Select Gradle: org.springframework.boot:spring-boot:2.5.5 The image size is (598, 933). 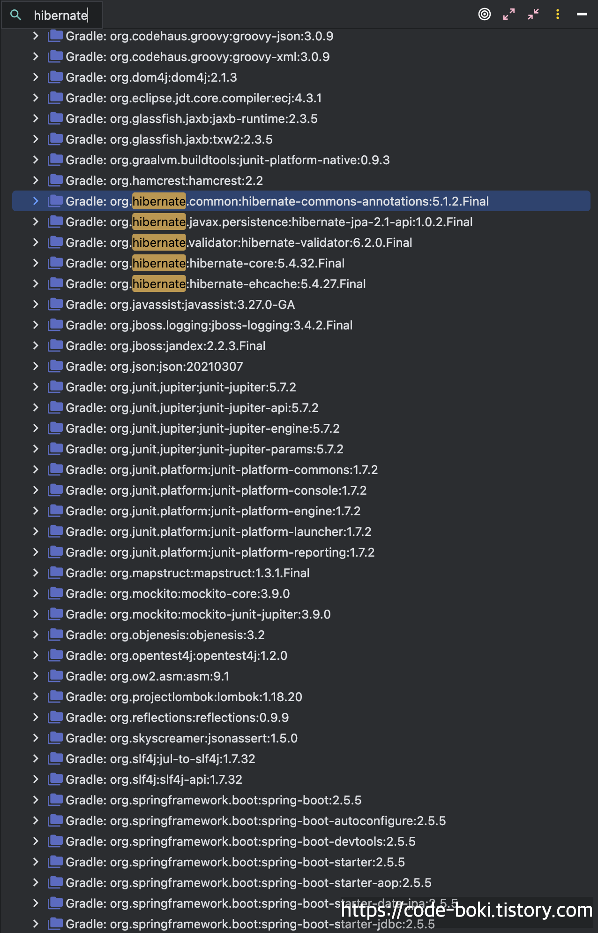tap(214, 800)
